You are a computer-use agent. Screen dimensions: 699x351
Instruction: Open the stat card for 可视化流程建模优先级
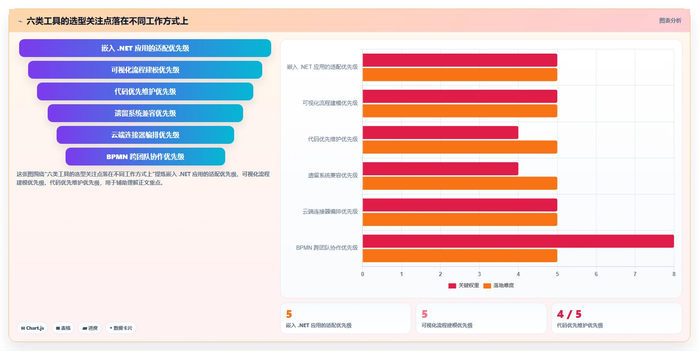(x=481, y=318)
